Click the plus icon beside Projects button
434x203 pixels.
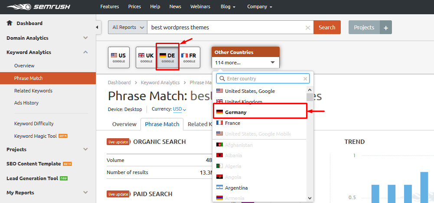click(386, 27)
